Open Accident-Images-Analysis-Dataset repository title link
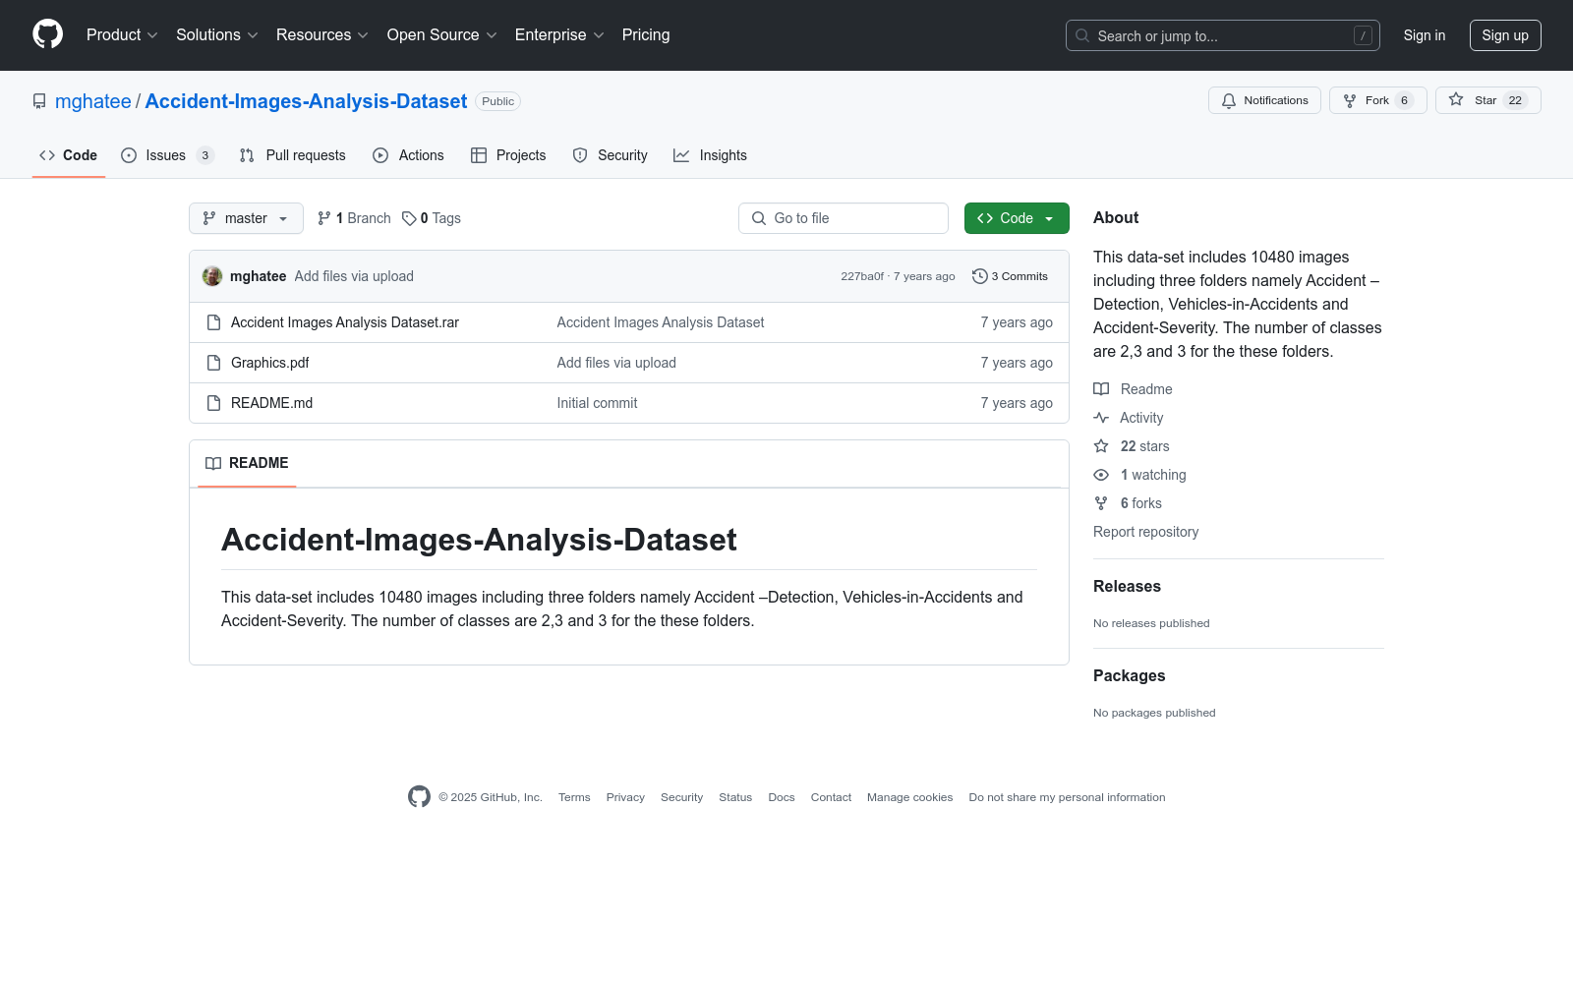The width and height of the screenshot is (1573, 983). [x=306, y=101]
